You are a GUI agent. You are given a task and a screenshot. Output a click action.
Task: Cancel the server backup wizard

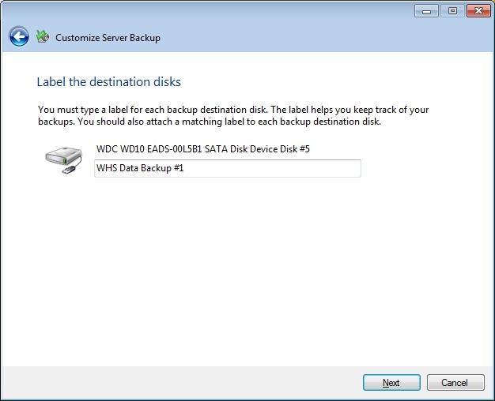pos(455,383)
